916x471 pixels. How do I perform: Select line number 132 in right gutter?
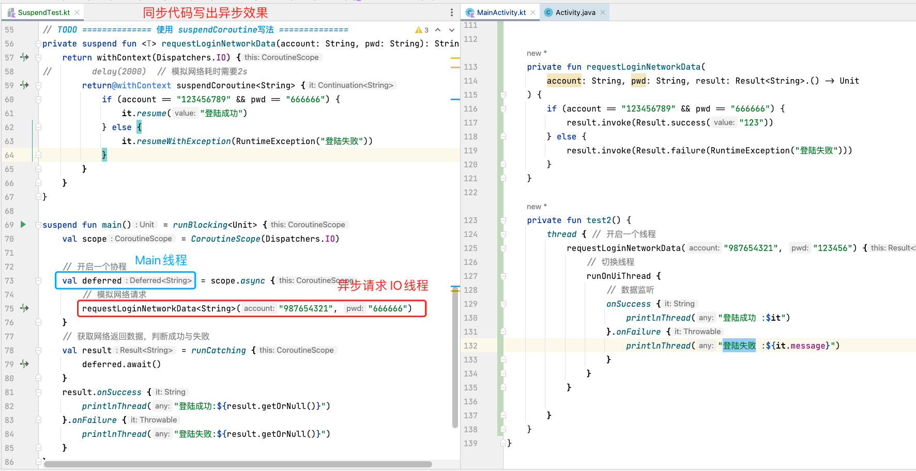[470, 346]
